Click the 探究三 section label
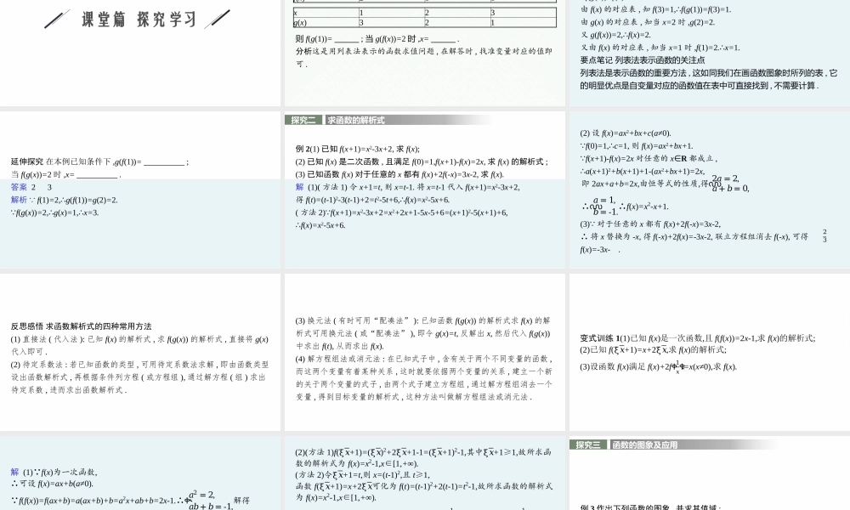Screen dimensions: 850x510 (x=588, y=445)
